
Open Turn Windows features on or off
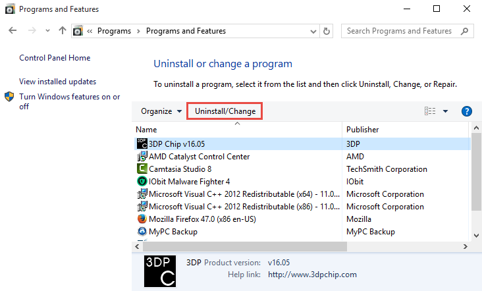click(70, 101)
